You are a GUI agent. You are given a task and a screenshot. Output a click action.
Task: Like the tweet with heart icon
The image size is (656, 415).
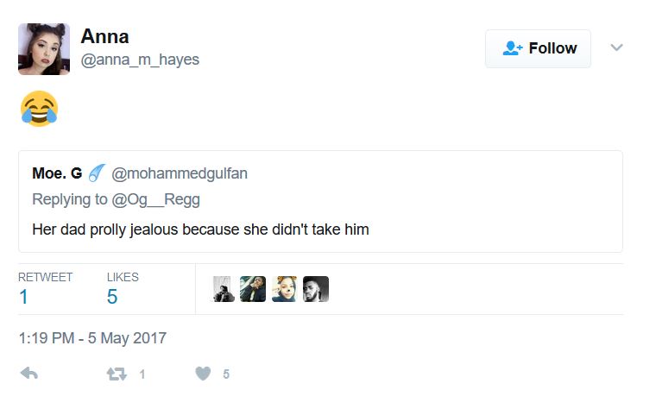(203, 374)
